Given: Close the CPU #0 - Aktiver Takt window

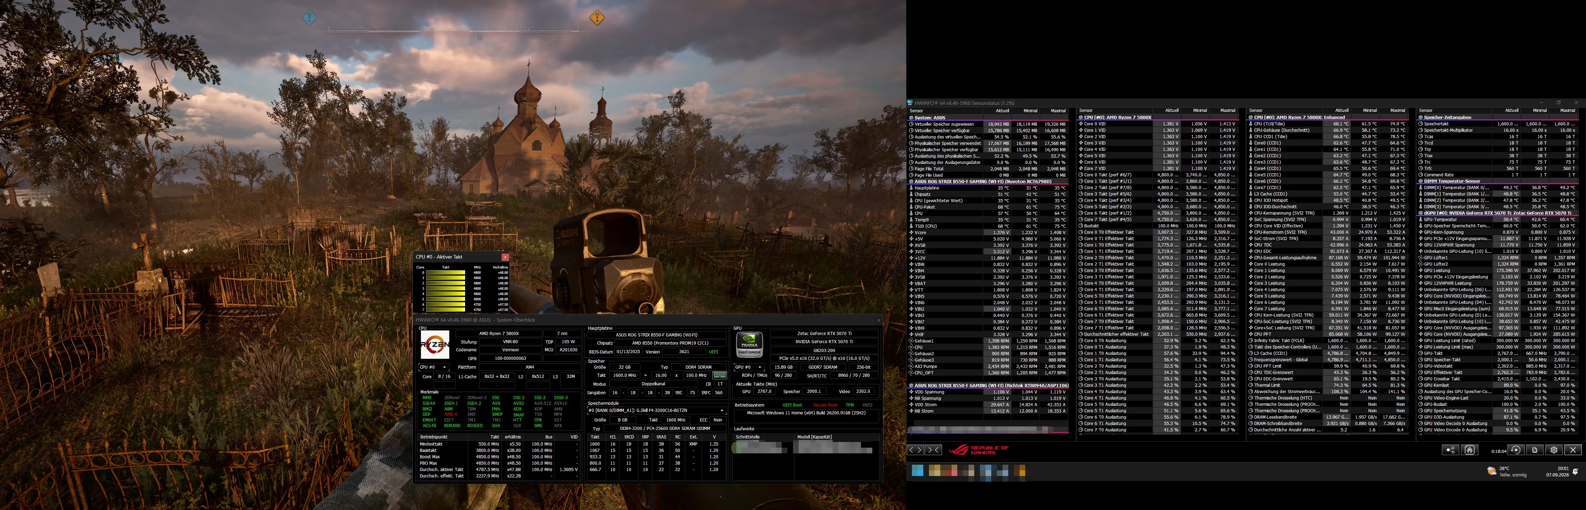Looking at the screenshot, I should coord(505,257).
